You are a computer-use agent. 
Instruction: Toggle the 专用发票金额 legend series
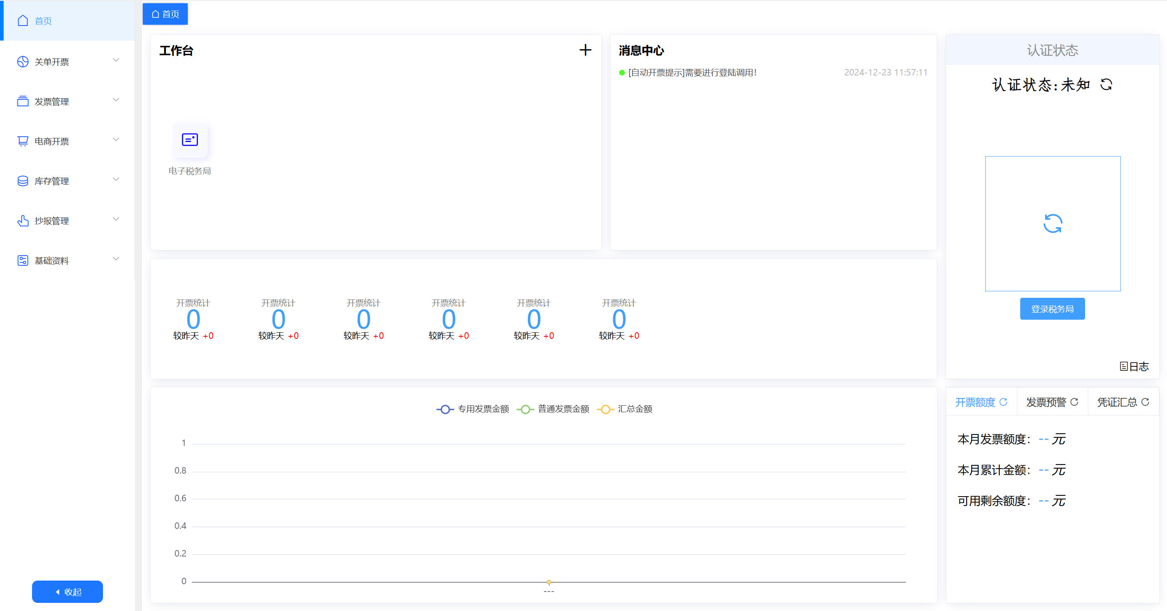[x=472, y=409]
